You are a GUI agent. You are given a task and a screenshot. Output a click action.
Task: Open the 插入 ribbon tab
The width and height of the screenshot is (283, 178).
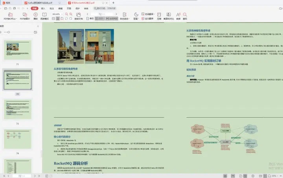click(43, 8)
